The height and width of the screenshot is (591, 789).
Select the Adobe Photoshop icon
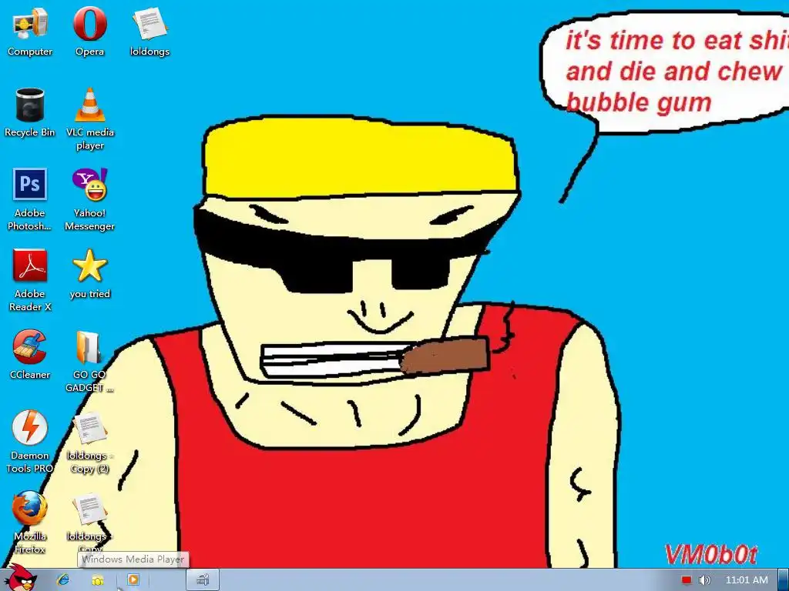pos(30,199)
